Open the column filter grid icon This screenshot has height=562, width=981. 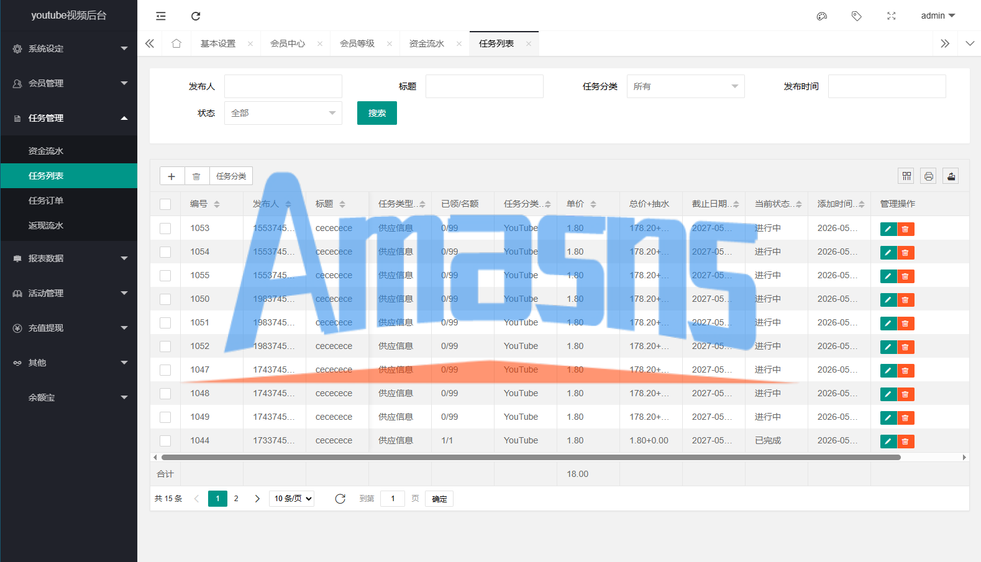907,176
